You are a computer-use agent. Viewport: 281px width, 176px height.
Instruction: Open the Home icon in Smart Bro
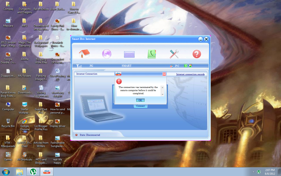[84, 54]
